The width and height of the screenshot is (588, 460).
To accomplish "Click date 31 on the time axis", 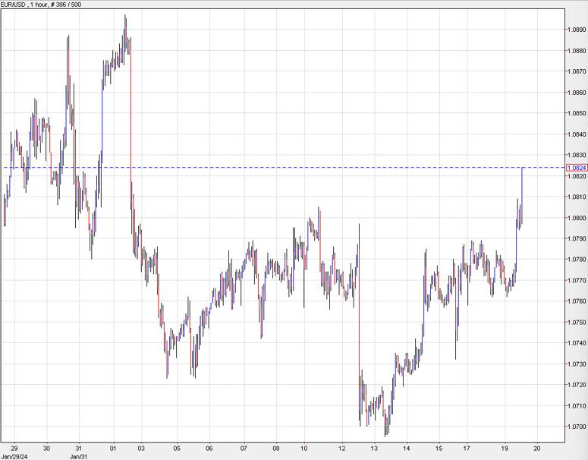I will click(79, 449).
